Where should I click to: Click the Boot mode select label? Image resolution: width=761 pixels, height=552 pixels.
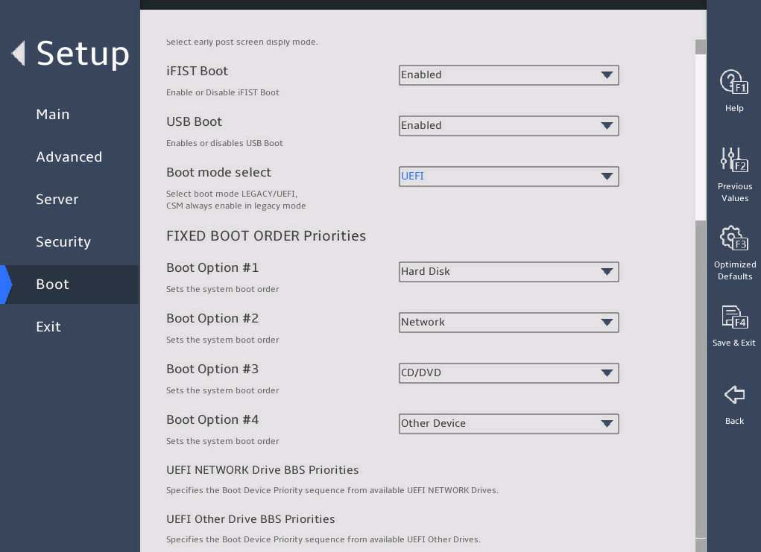(219, 172)
